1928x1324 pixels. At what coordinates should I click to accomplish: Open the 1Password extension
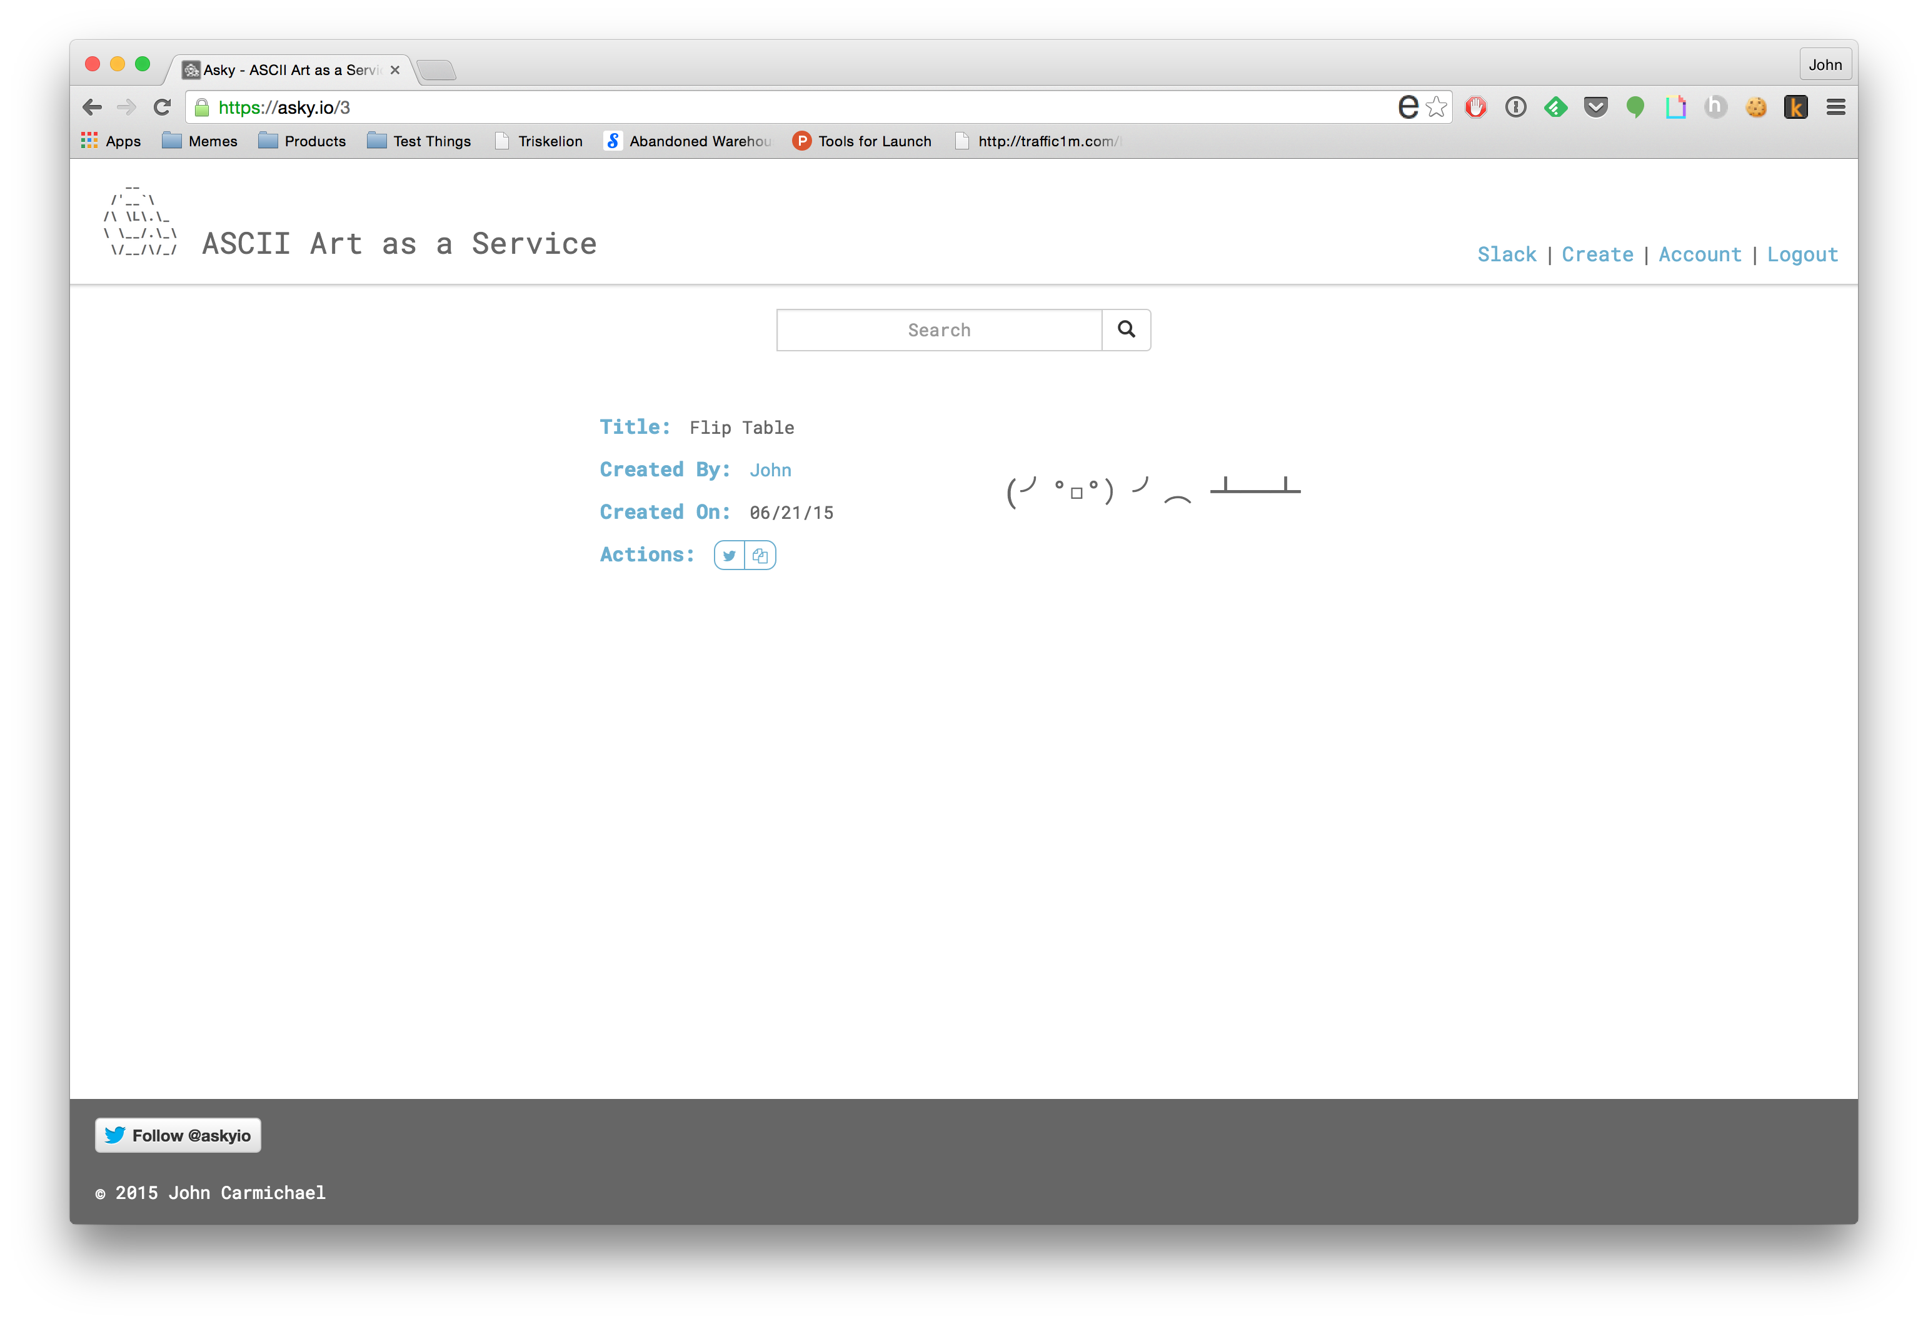point(1515,107)
